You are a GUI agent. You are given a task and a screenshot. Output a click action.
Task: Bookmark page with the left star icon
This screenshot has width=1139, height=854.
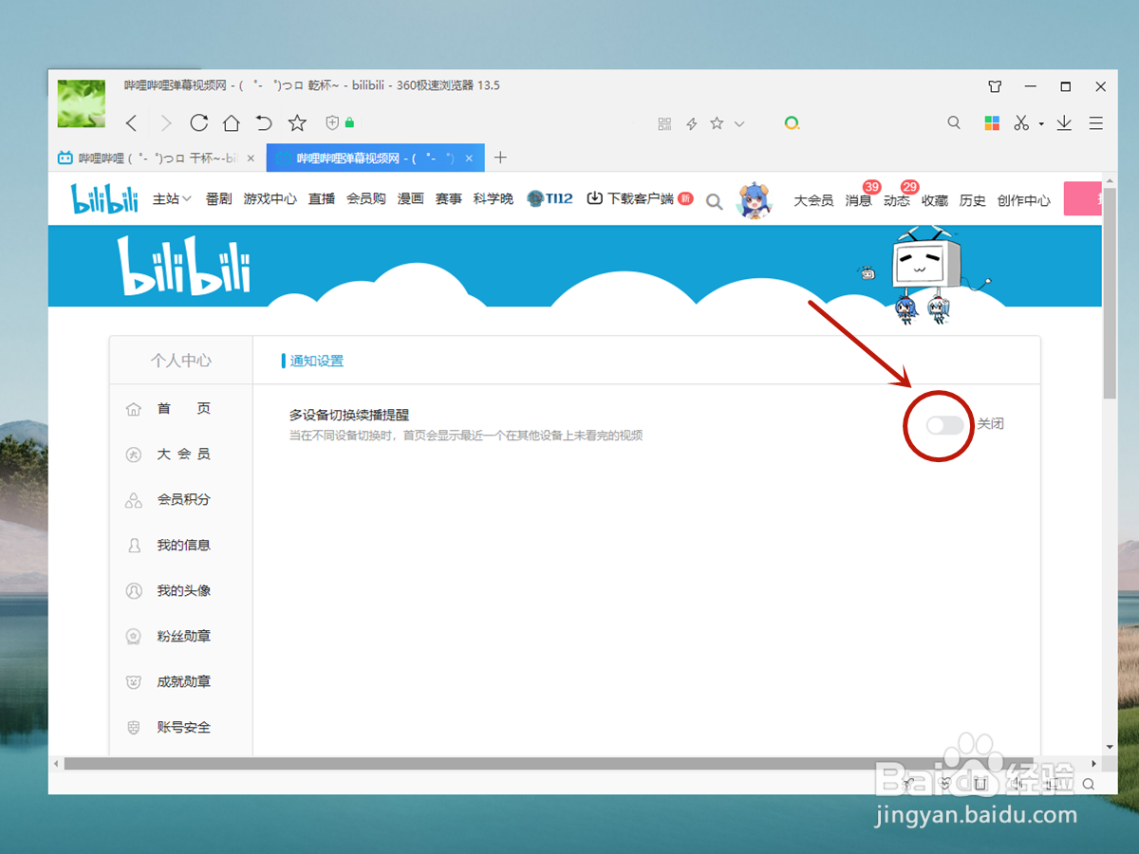point(297,122)
